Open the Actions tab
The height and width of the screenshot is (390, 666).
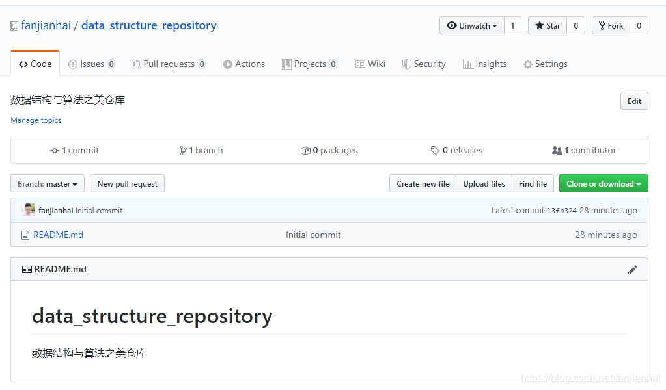click(x=244, y=64)
